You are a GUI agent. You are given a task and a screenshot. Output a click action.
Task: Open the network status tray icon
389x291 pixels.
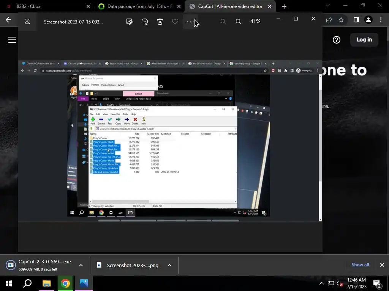(331, 283)
